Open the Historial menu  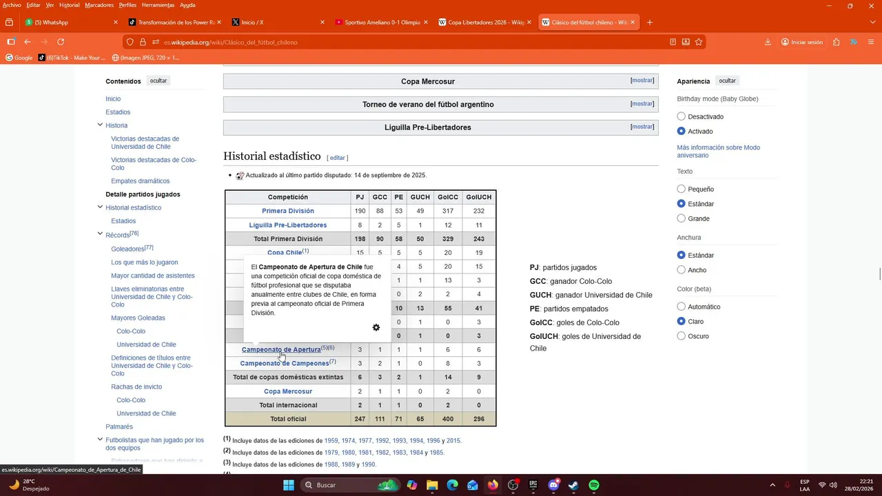pos(69,5)
